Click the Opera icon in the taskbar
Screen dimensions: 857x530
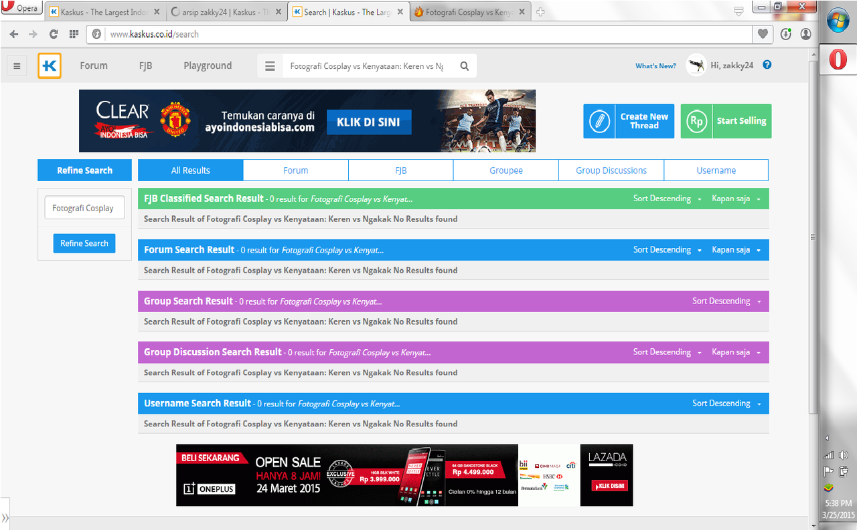tap(838, 60)
